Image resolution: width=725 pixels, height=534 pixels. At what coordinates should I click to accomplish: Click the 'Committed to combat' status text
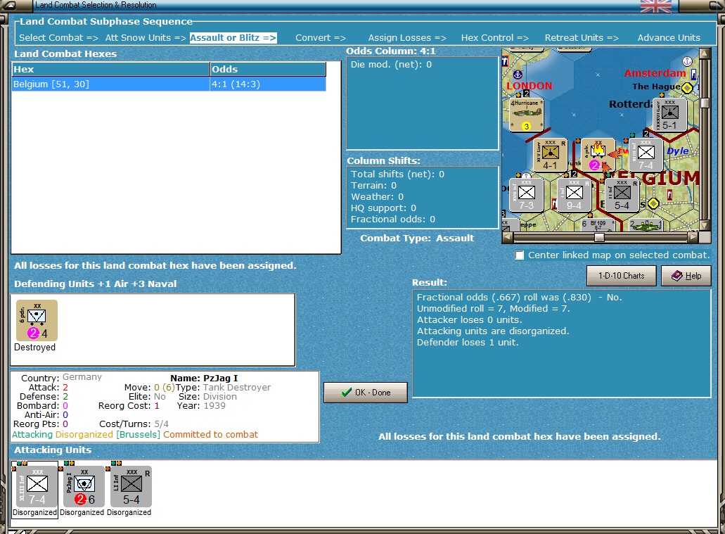(210, 435)
